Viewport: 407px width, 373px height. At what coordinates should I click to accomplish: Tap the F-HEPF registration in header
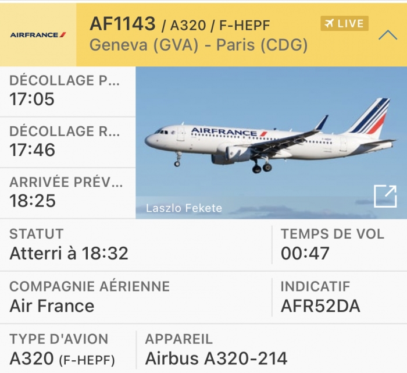coord(245,26)
